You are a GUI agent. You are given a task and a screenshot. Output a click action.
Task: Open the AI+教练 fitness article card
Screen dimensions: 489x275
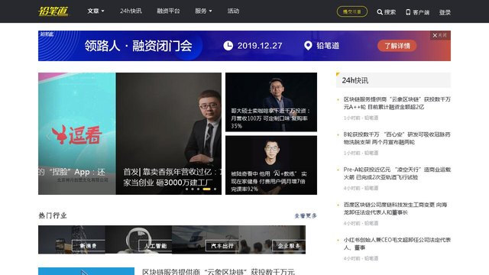pyautogui.click(x=271, y=165)
